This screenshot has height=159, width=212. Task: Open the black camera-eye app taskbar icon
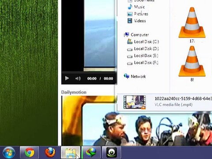(x=112, y=152)
